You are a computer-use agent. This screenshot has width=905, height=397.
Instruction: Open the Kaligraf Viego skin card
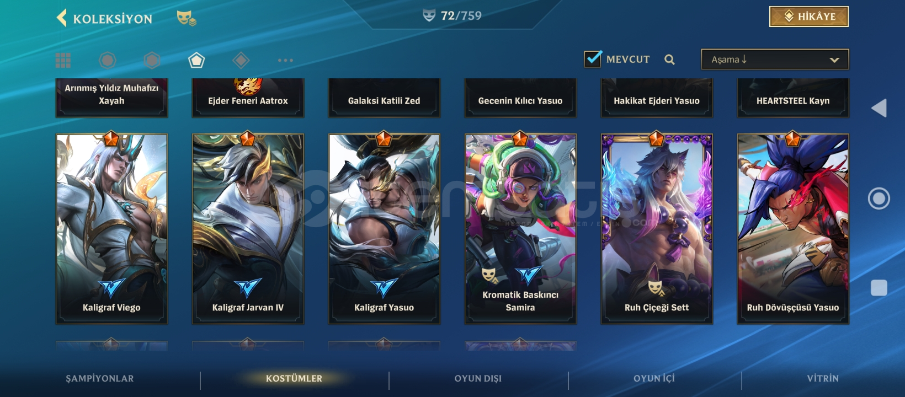pos(111,229)
